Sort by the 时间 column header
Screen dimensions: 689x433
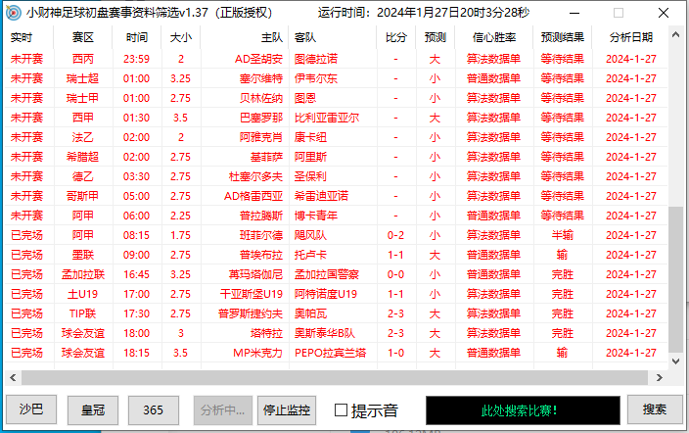137,38
